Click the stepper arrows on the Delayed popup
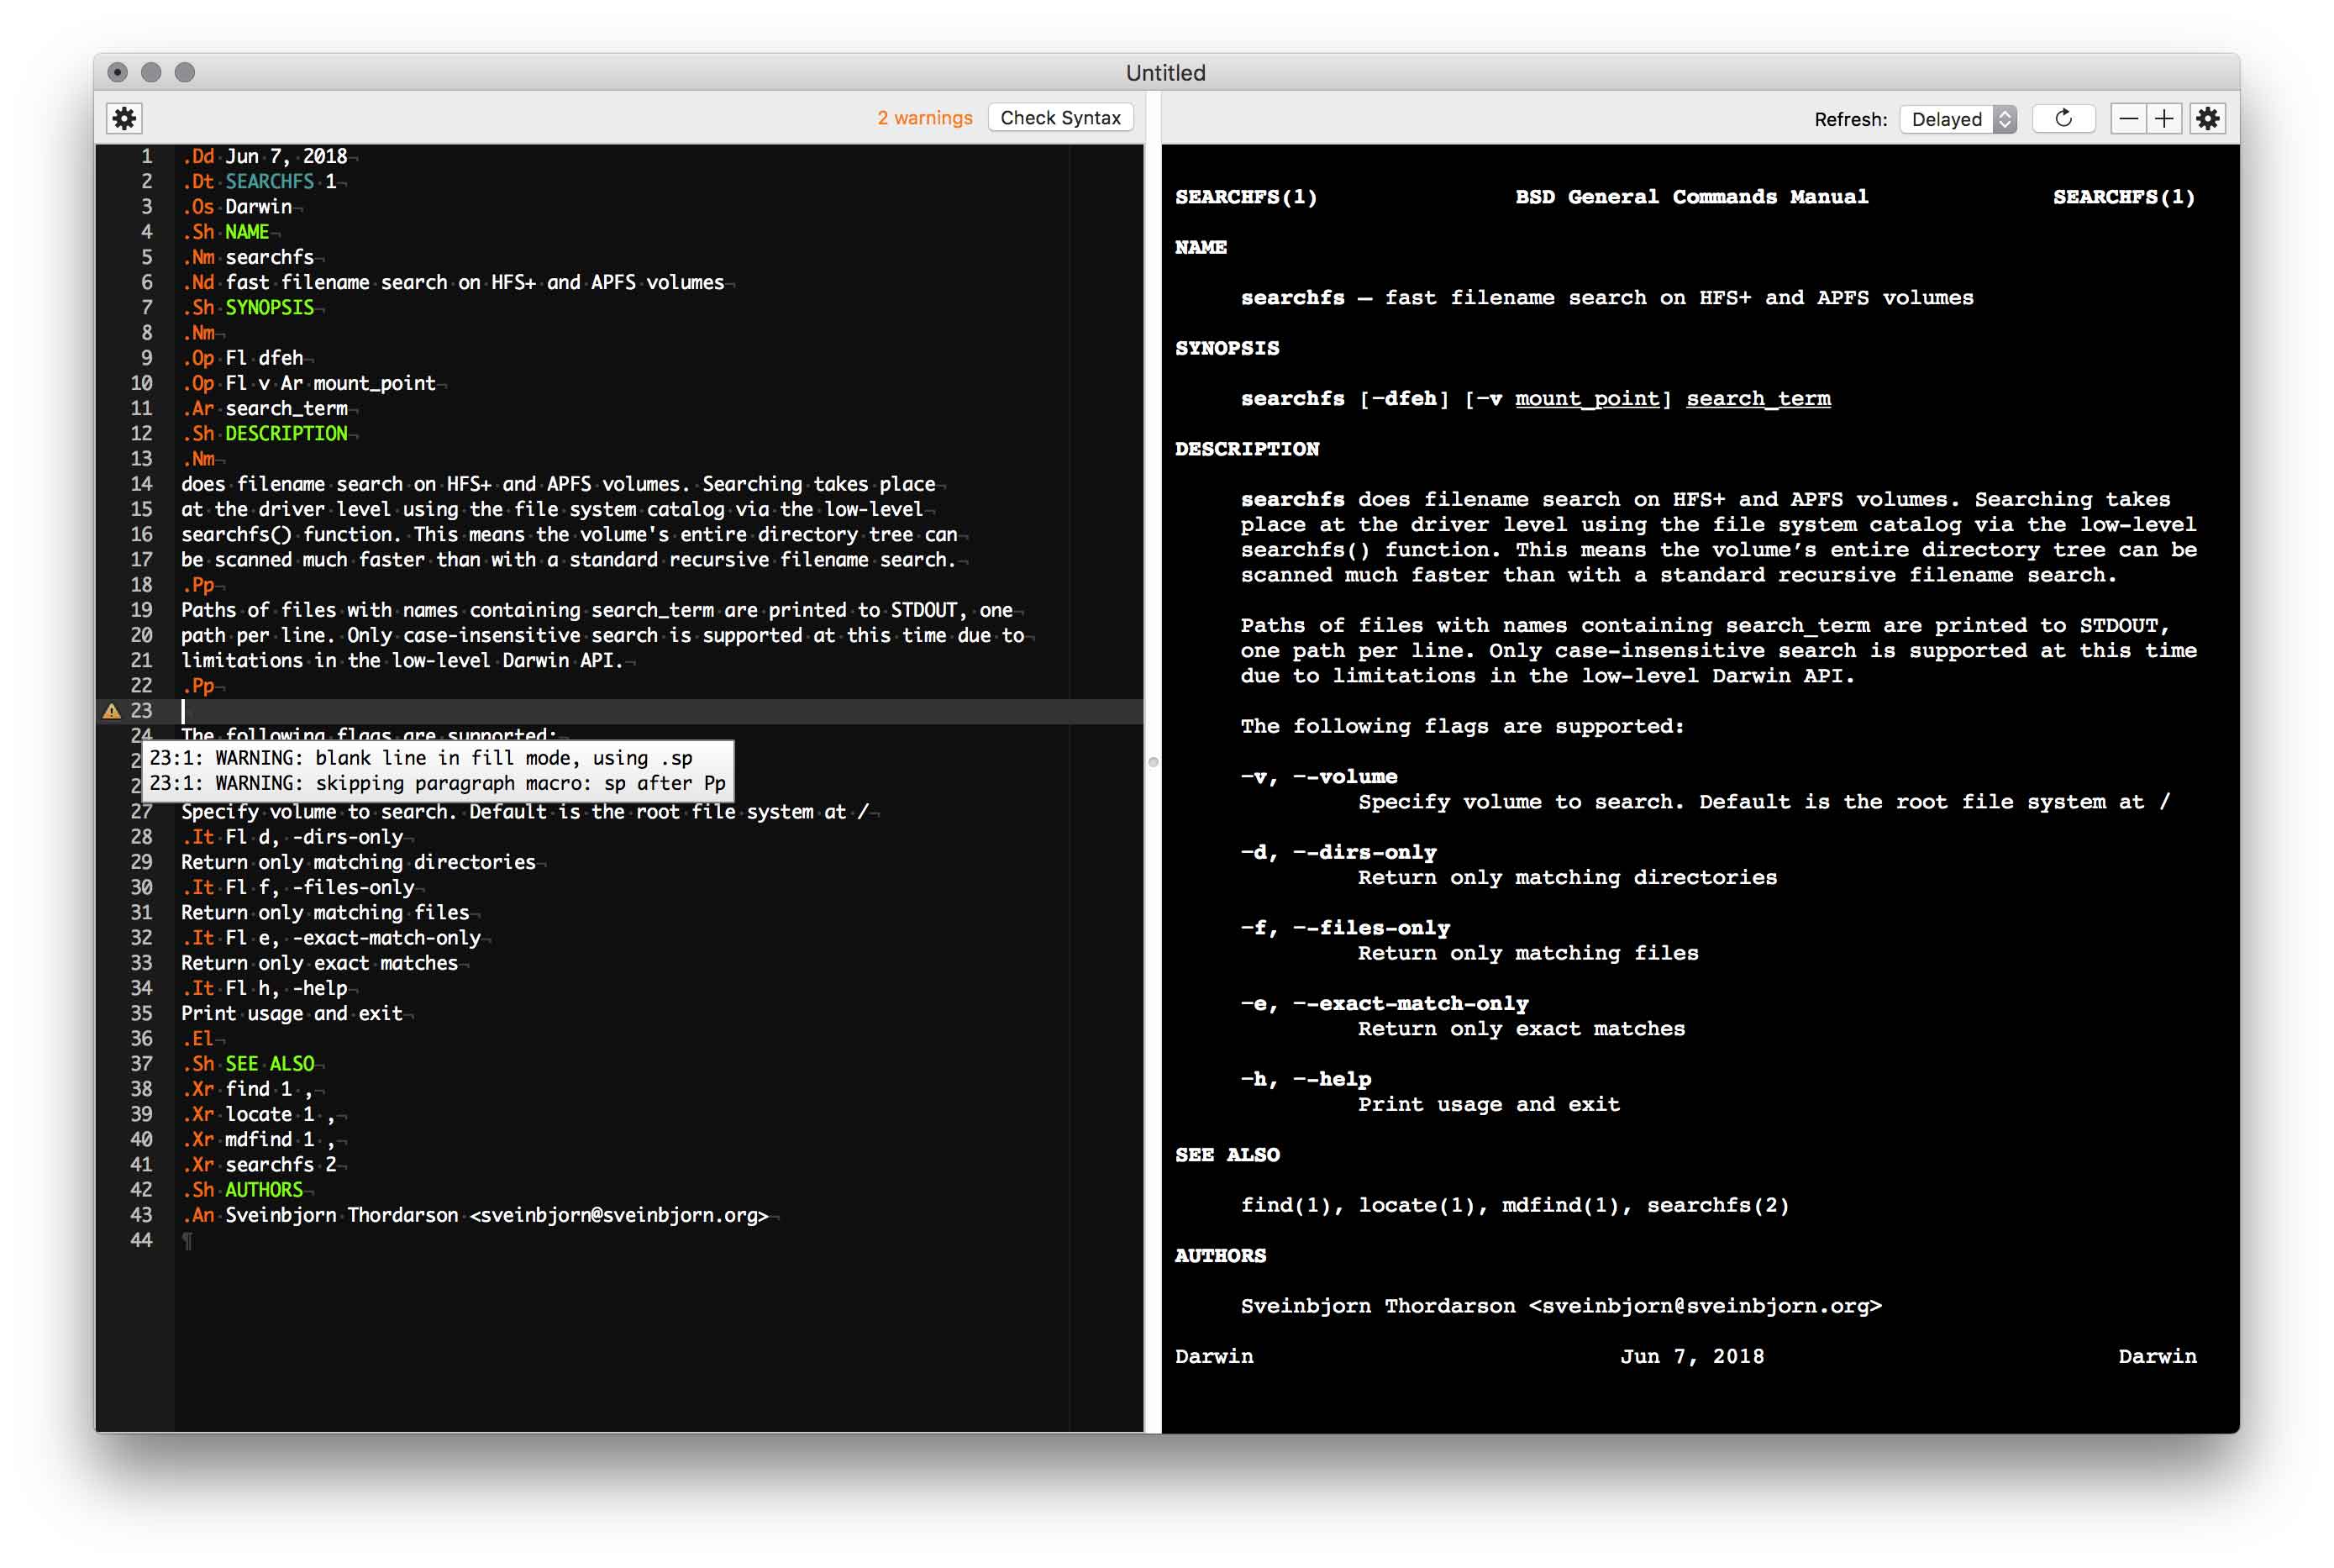The width and height of the screenshot is (2334, 1568). click(x=2005, y=119)
